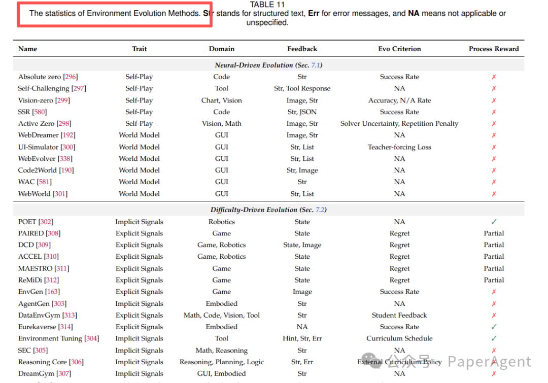Screen dimensions: 548x383
Task: Click the "Name" column header
Action: (27, 49)
